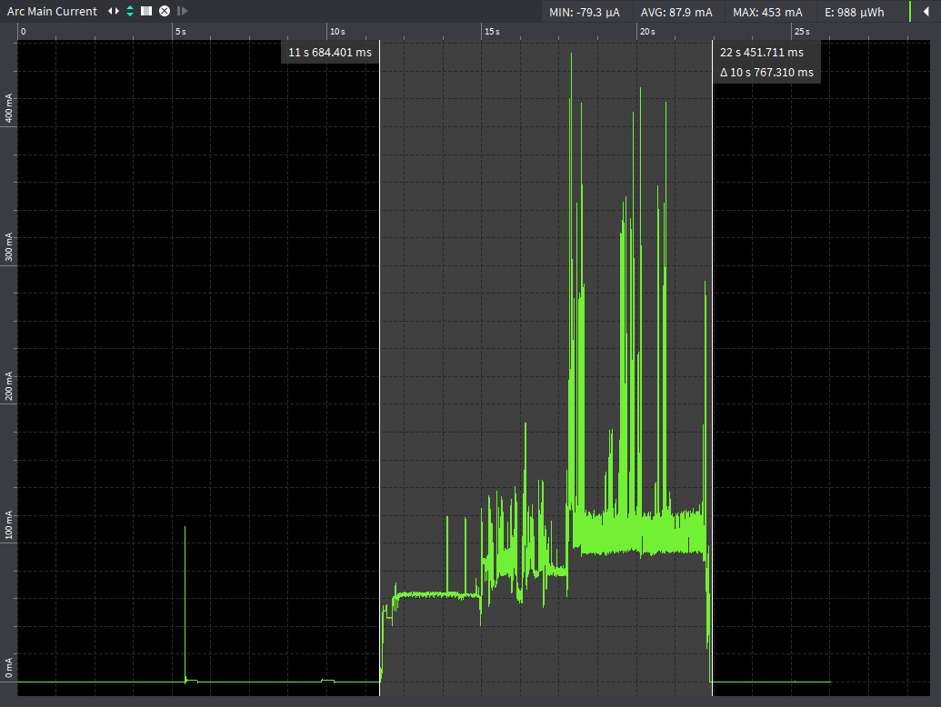Image resolution: width=941 pixels, height=707 pixels.
Task: Click the greyed-out play/step forward icon
Action: click(183, 11)
